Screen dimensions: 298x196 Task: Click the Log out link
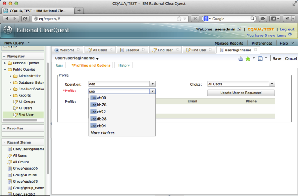point(287,29)
